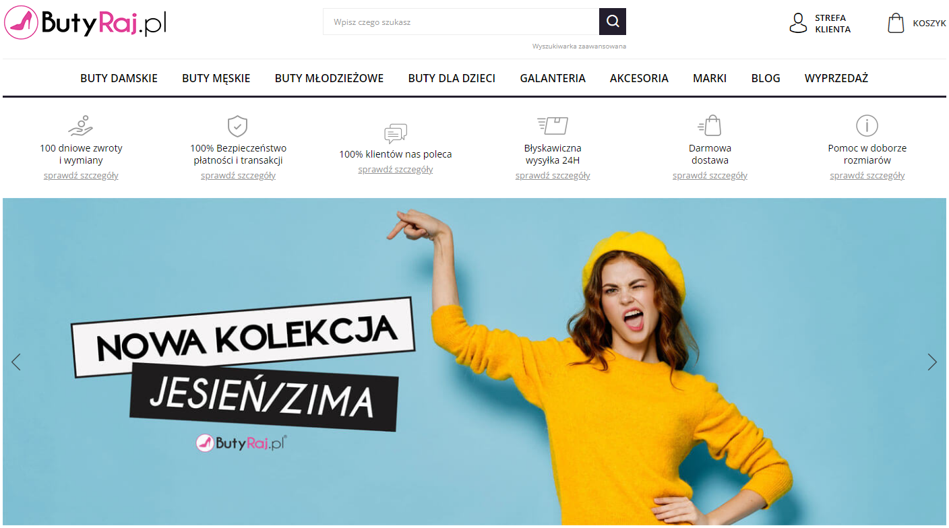Go to Wyprzedaż section
Image resolution: width=949 pixels, height=528 pixels.
pyautogui.click(x=836, y=78)
